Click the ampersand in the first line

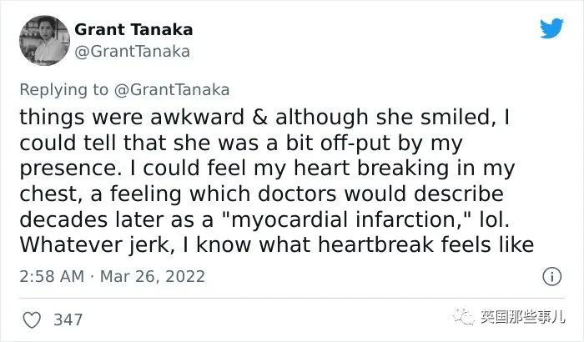[259, 118]
